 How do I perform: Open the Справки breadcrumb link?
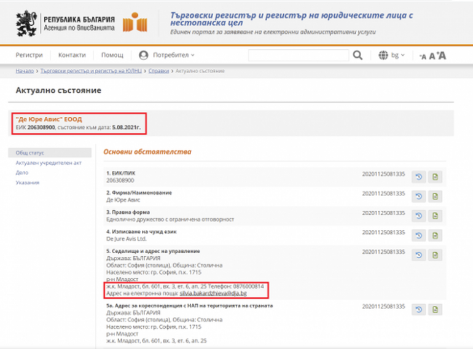tap(158, 71)
